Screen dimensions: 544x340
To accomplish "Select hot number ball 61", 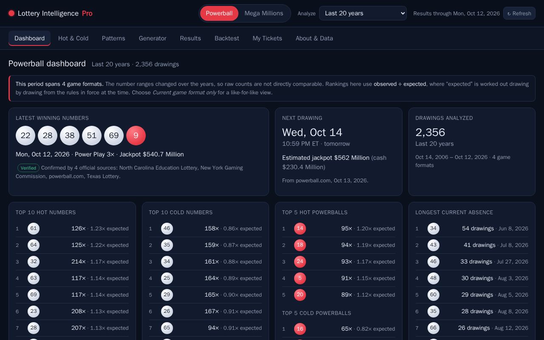I will [34, 229].
